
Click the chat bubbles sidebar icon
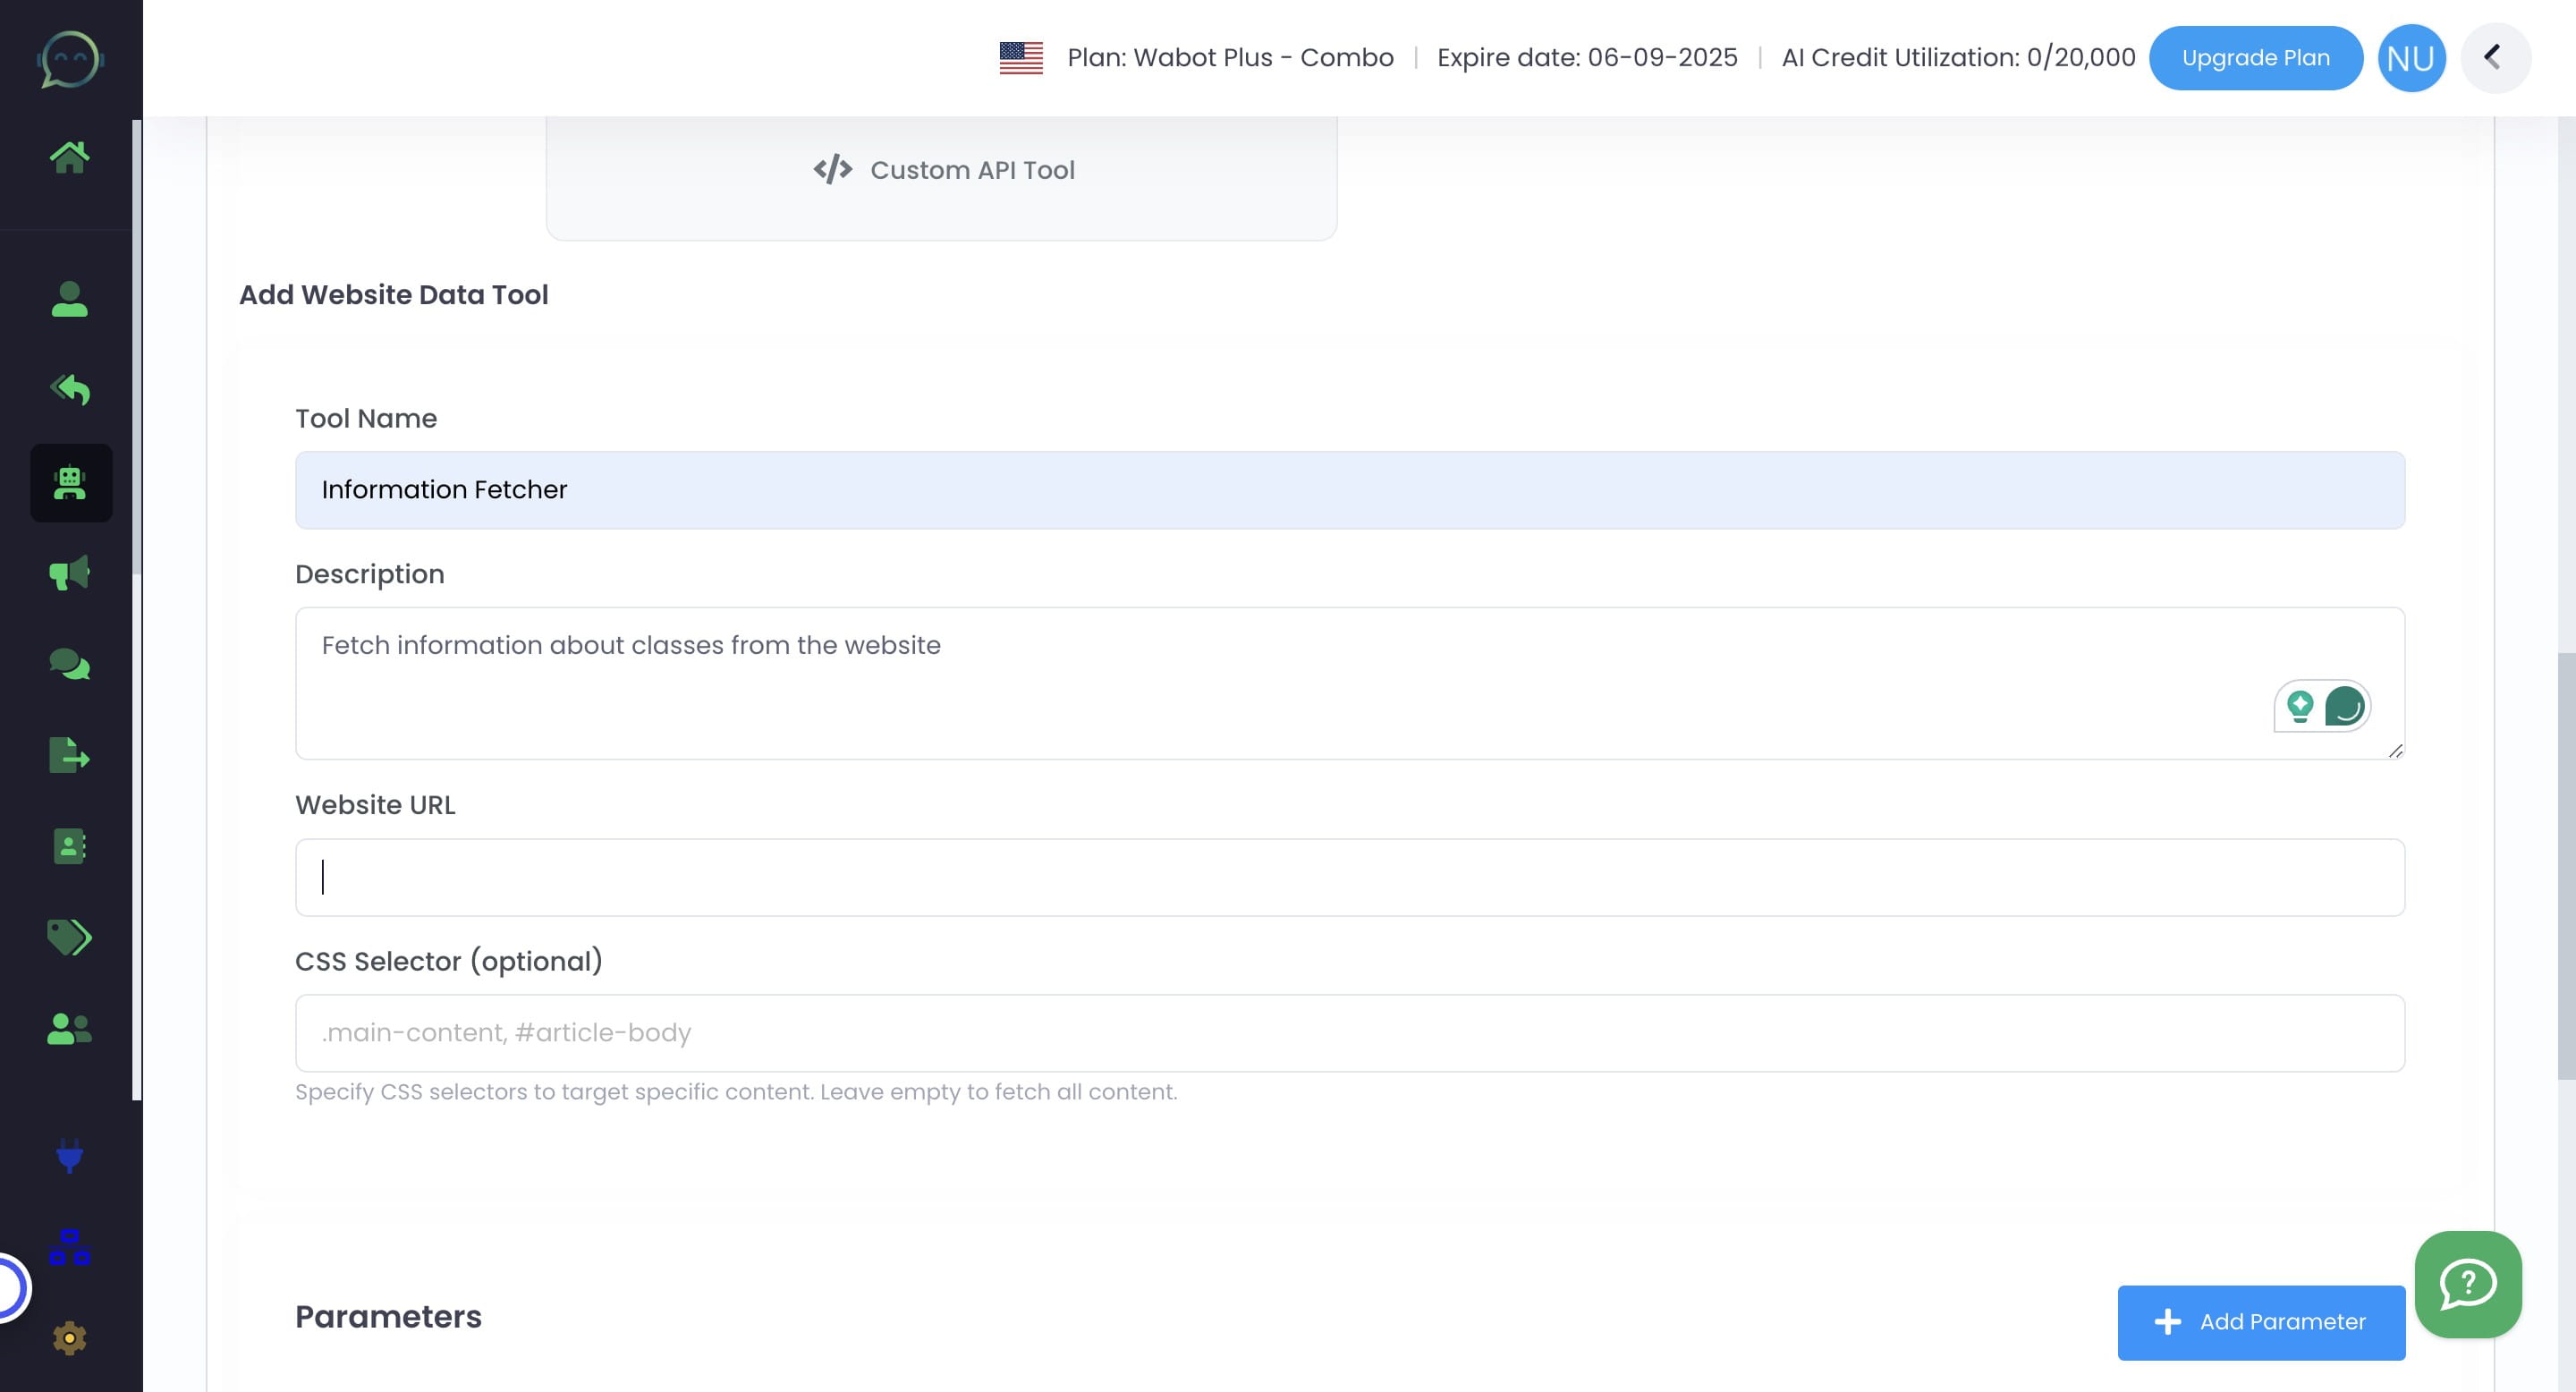click(x=69, y=664)
